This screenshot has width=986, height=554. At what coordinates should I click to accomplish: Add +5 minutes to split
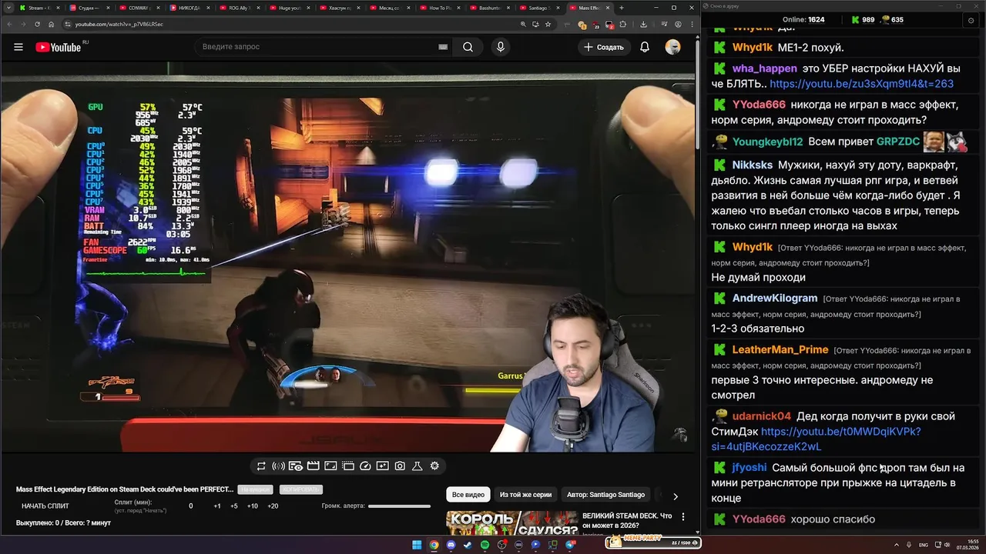point(234,506)
